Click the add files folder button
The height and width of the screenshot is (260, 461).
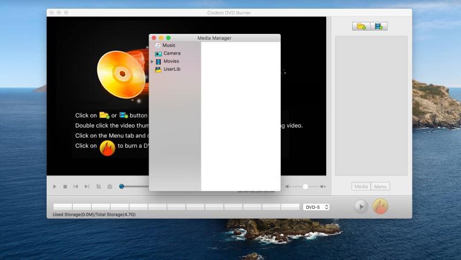point(361,26)
